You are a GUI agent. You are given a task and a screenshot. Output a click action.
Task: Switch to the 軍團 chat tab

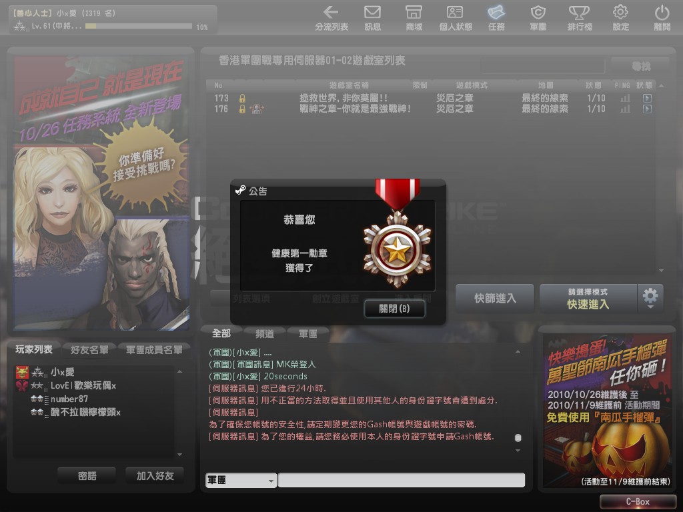tap(307, 333)
